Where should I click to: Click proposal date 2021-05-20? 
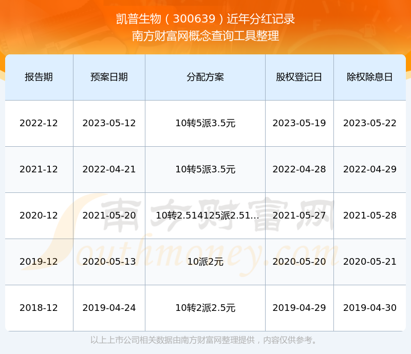[x=109, y=215]
